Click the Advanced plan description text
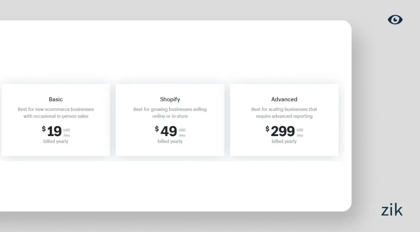 tap(284, 113)
